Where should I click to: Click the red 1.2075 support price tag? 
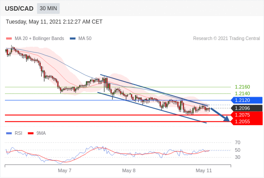coord(247,115)
